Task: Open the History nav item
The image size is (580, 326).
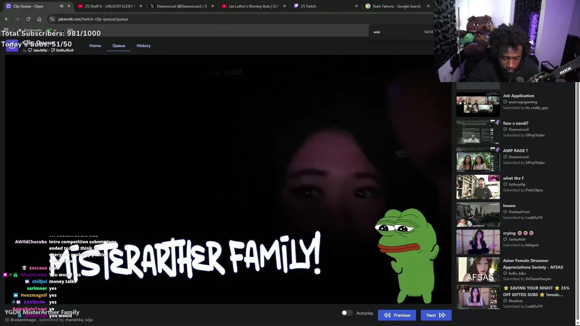Action: [x=143, y=46]
